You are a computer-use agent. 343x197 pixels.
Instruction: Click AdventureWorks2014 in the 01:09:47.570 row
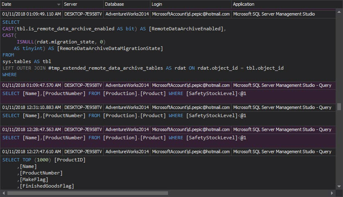click(127, 85)
